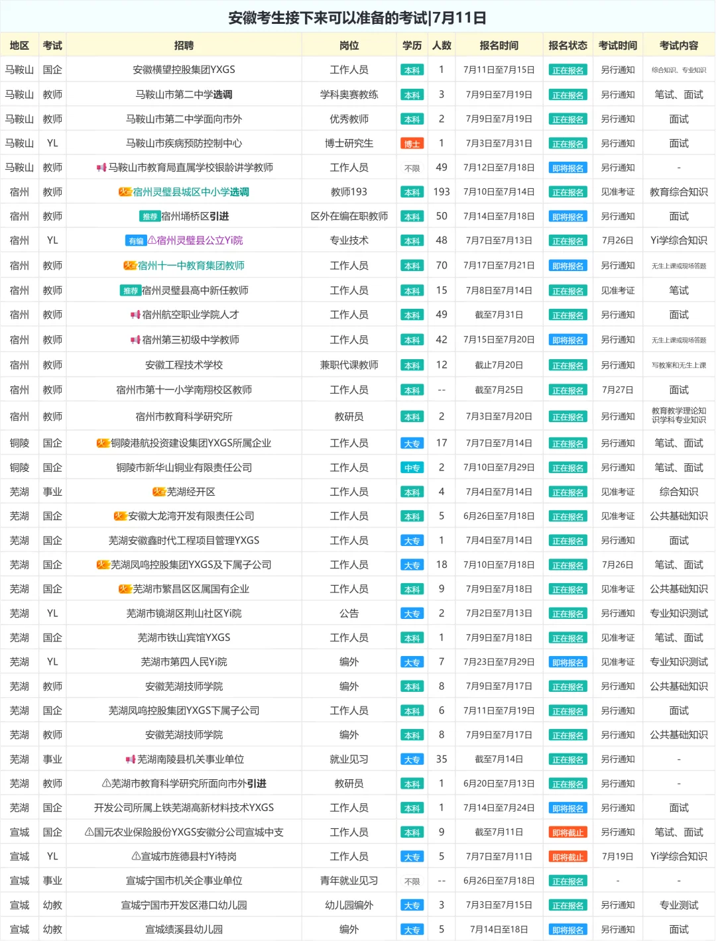Select 宣城绩溪县幼儿园 entry
Viewport: 716px width, 941px height.
tap(184, 930)
